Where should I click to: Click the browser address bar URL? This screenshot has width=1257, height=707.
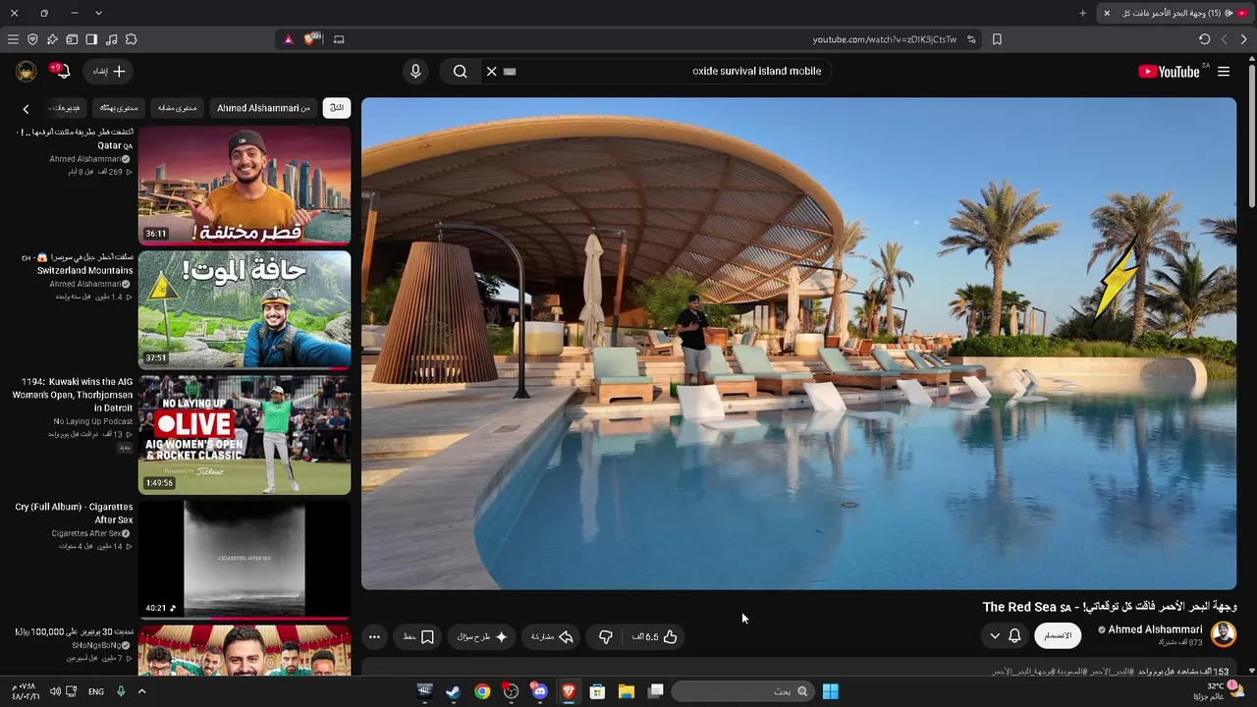885,39
